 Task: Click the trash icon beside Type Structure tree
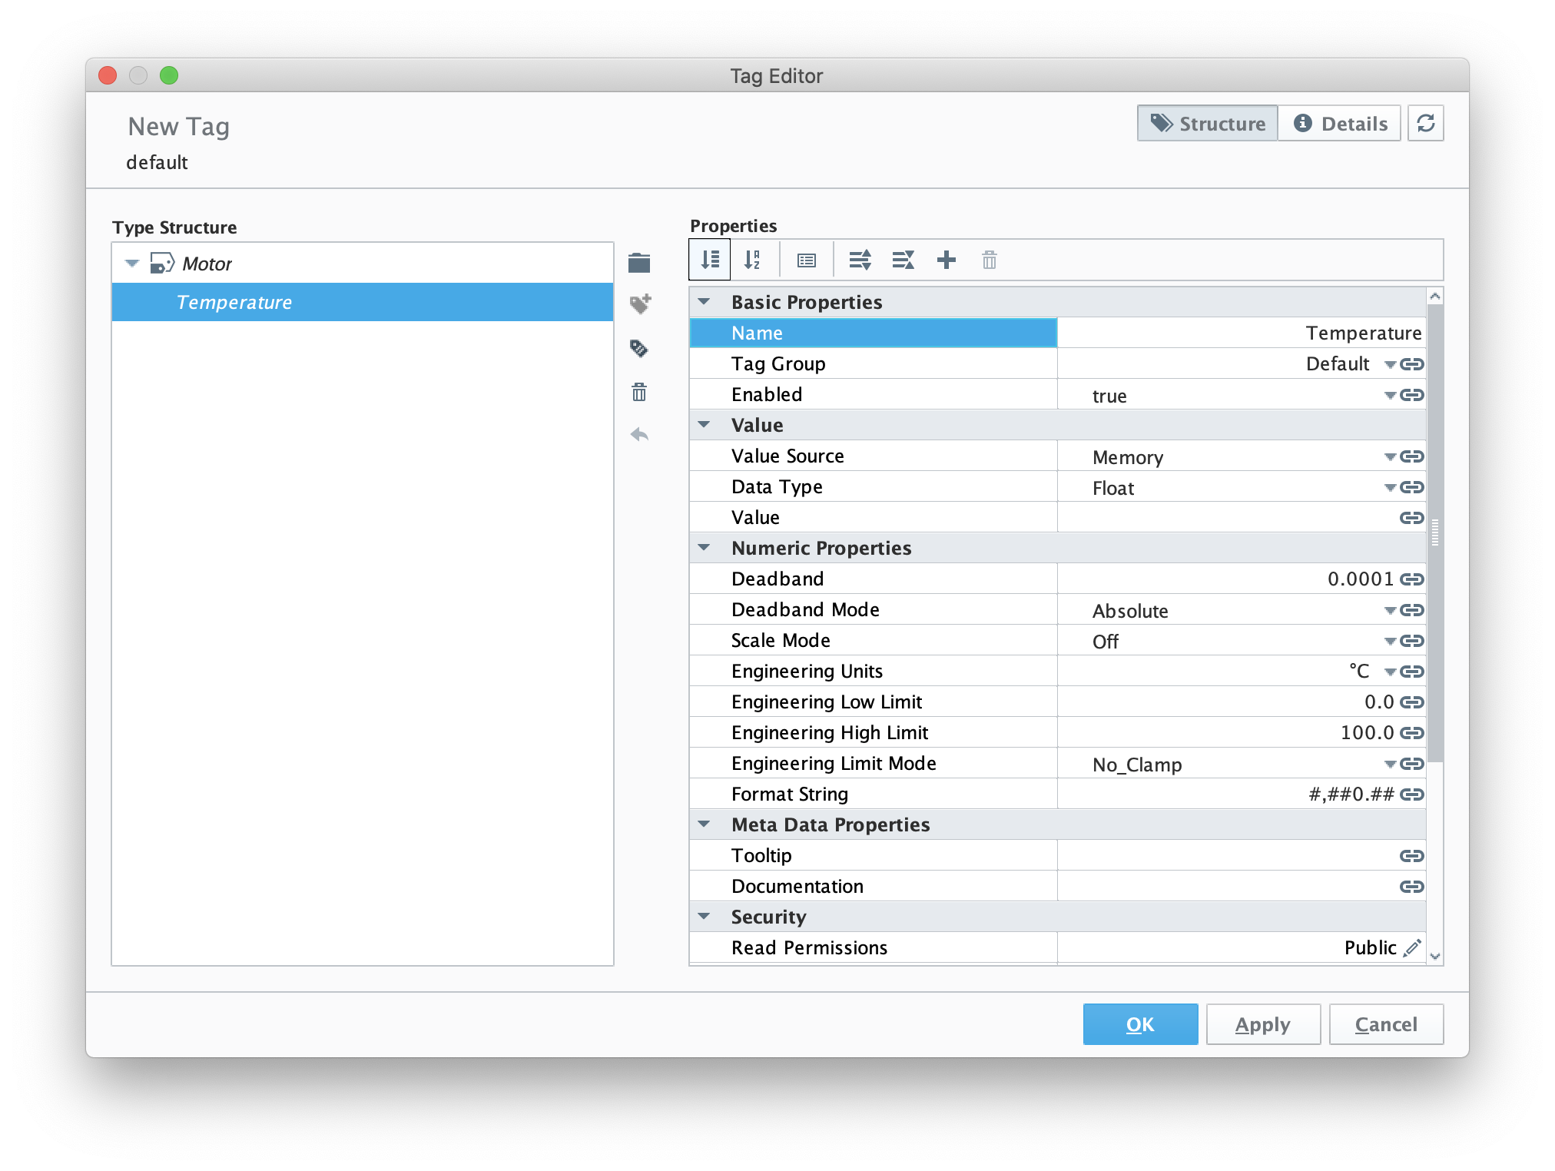[639, 392]
